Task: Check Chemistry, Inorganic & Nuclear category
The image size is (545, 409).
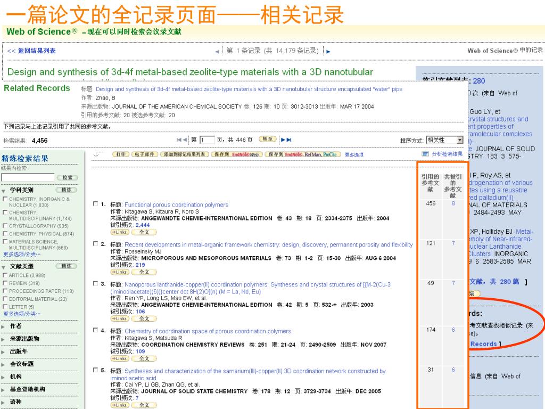Action: pyautogui.click(x=5, y=199)
